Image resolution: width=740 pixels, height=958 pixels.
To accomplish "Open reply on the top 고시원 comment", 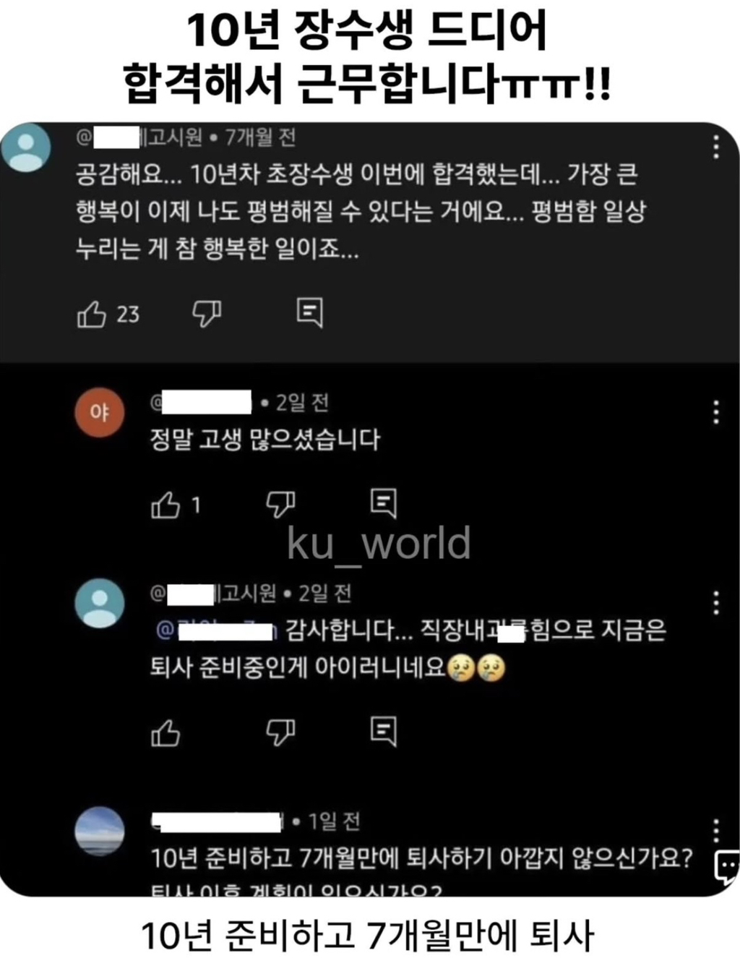I will (309, 312).
